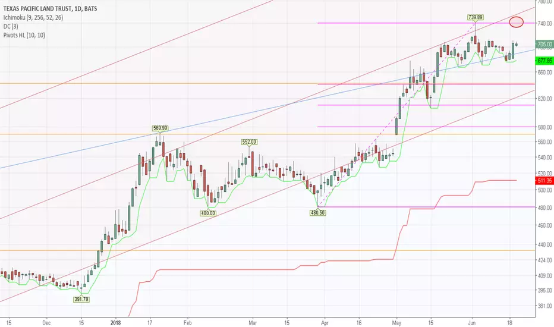
Task: Click the 739.89 pivot high label
Action: click(x=475, y=17)
